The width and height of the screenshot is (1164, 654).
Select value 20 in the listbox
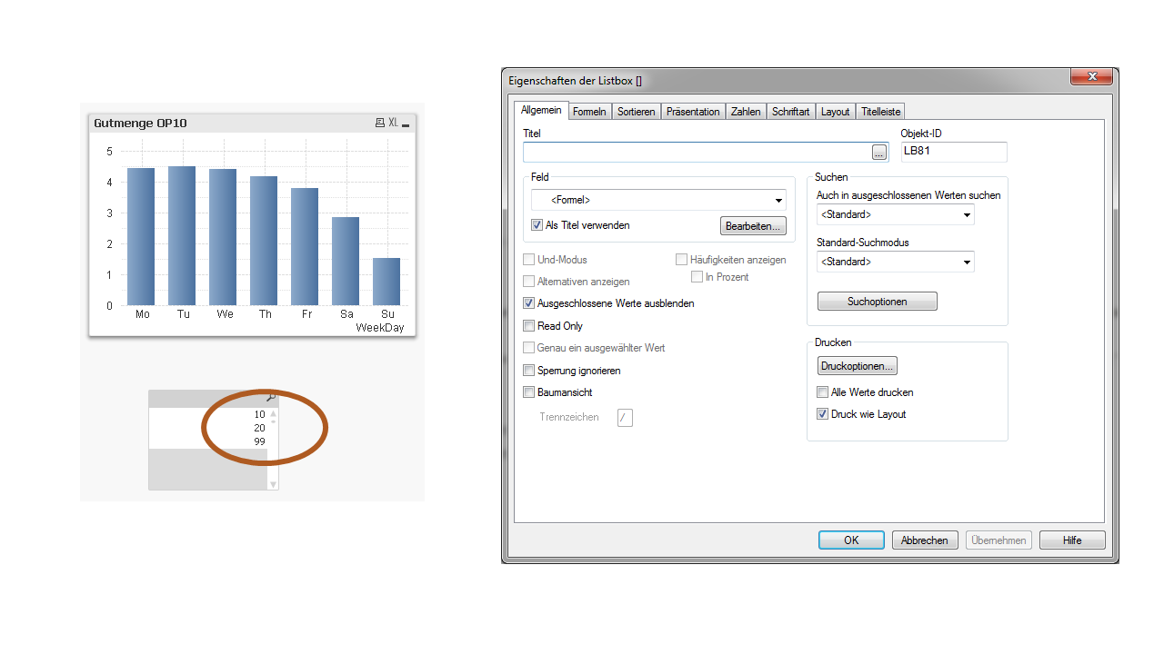point(259,428)
